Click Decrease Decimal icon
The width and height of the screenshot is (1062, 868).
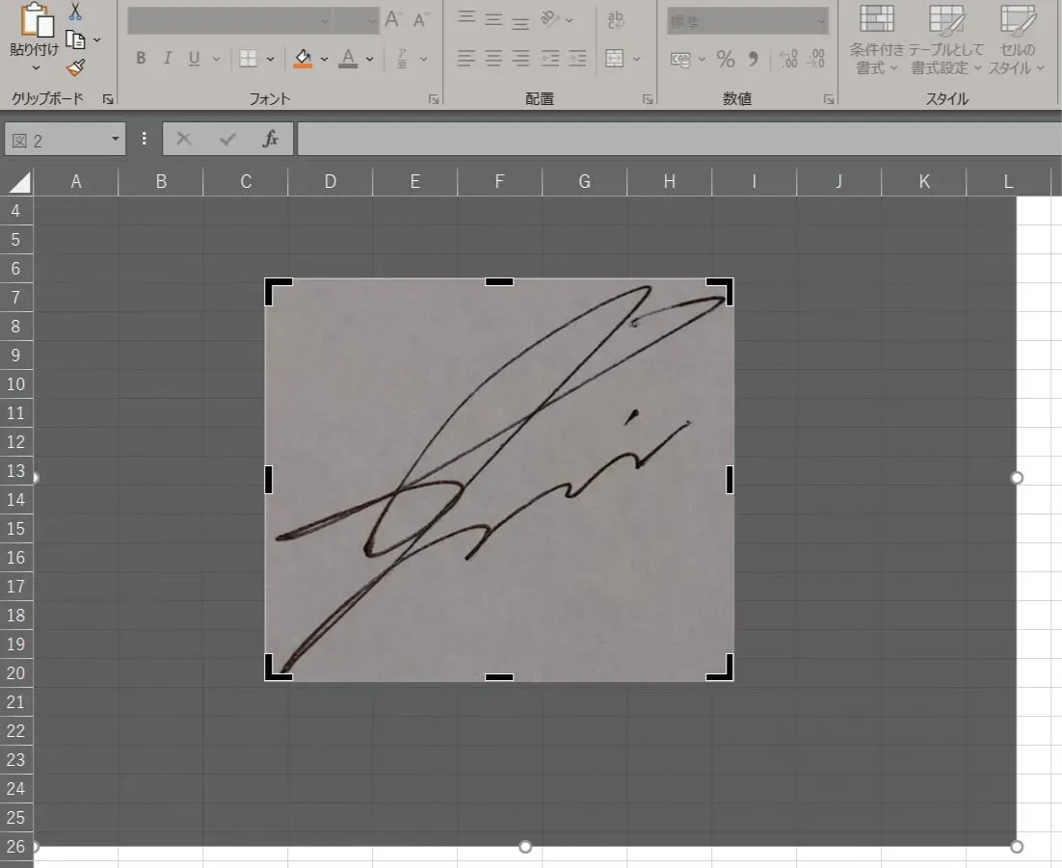click(x=814, y=59)
